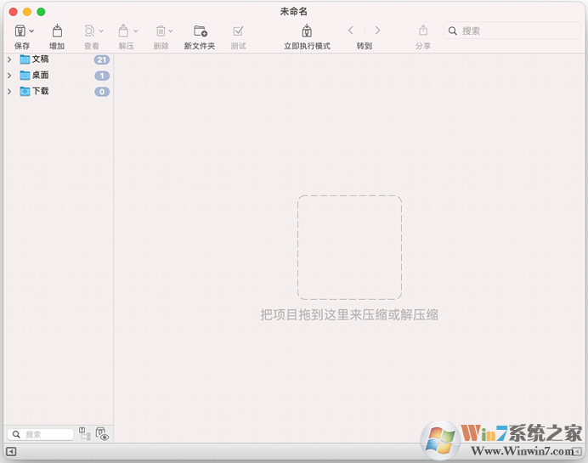Viewport: 588px width, 463px height.
Task: Click the 保存 (Save) archive icon
Action: click(x=20, y=31)
